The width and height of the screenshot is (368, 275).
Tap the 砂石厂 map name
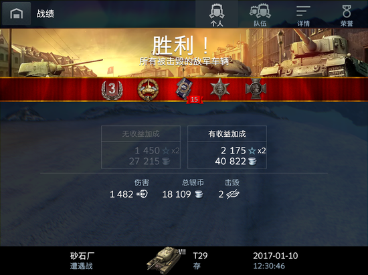(82, 256)
